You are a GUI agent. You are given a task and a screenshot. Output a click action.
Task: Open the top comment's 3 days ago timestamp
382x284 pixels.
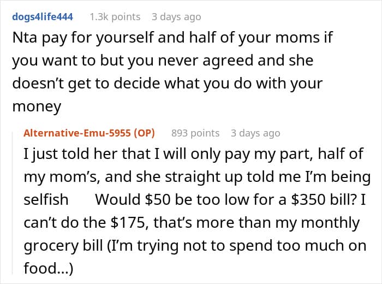click(176, 17)
